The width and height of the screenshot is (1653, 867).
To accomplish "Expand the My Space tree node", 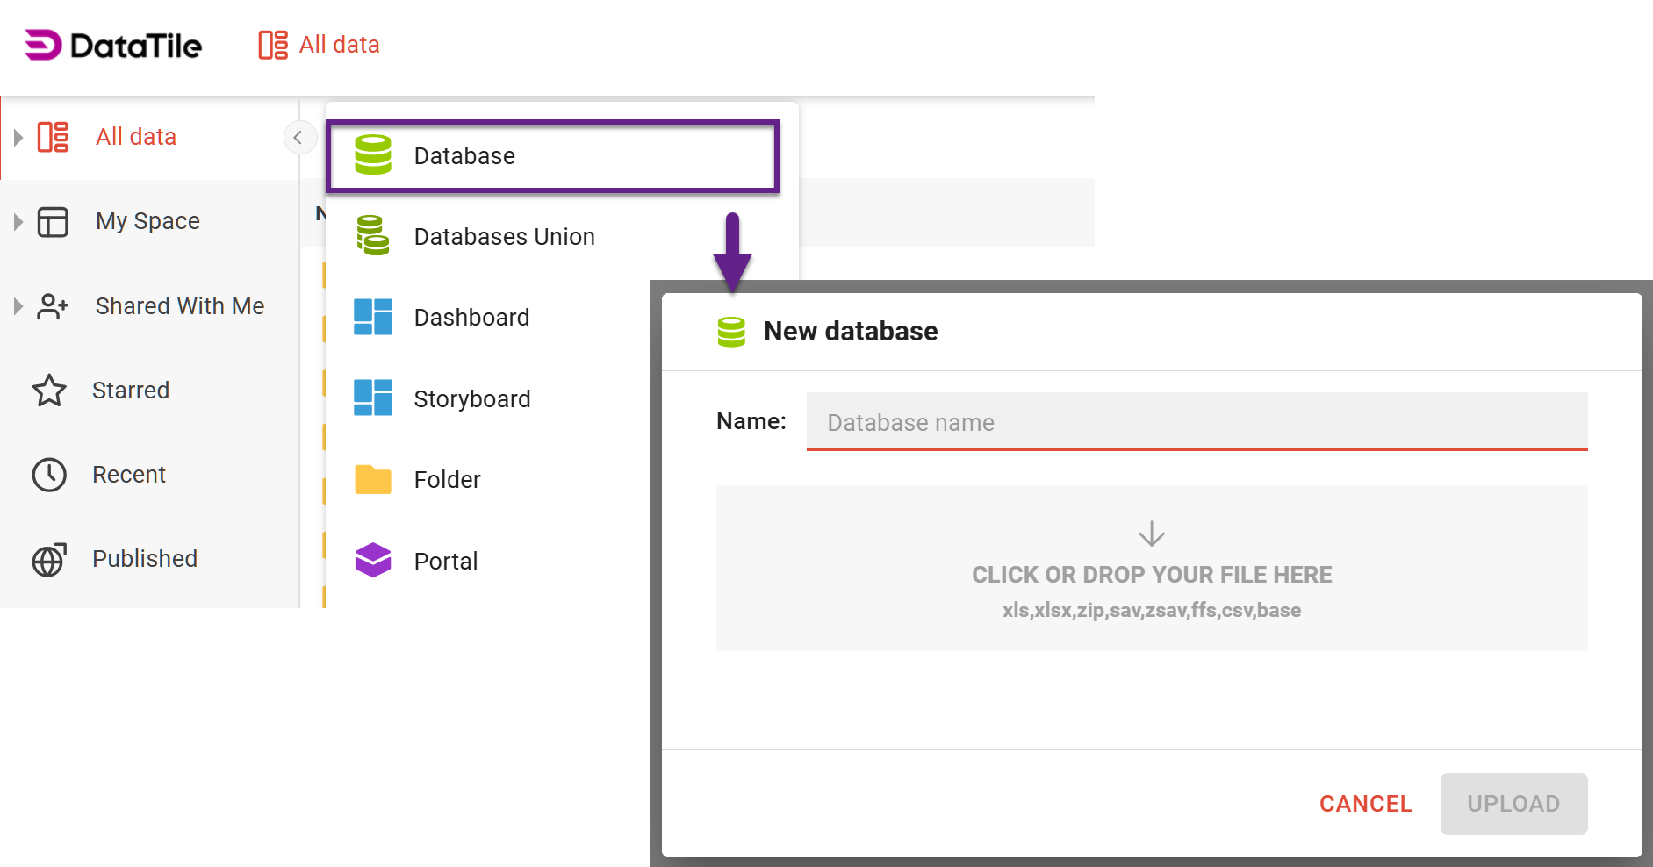I will [18, 221].
